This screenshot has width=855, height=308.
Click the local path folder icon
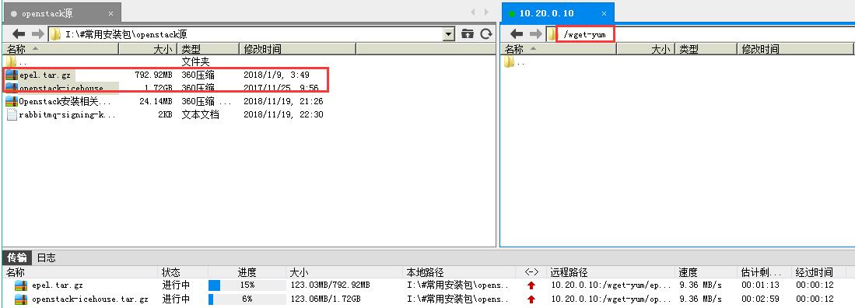(55, 34)
